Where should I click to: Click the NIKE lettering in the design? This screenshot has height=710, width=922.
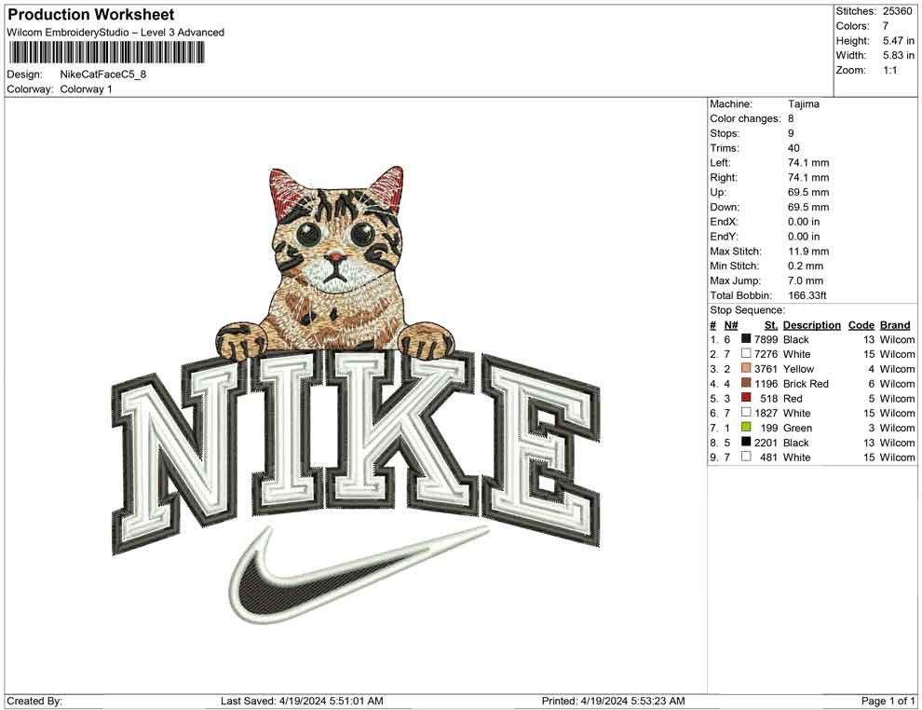coord(357,451)
